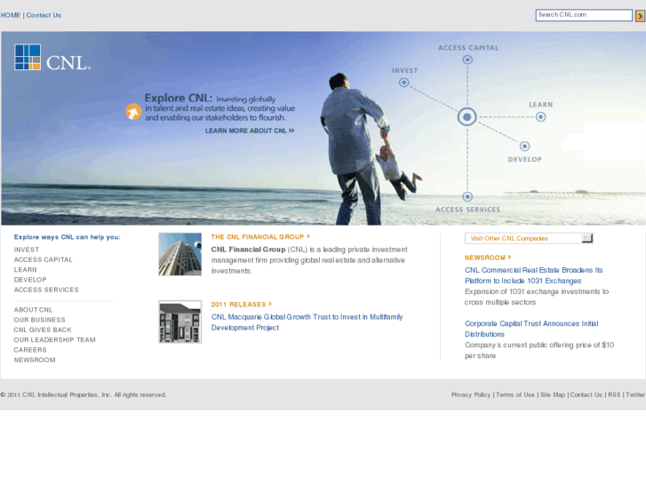Viewport: 646px width, 484px height.
Task: Click the Search CNL.com input field
Action: (x=583, y=15)
